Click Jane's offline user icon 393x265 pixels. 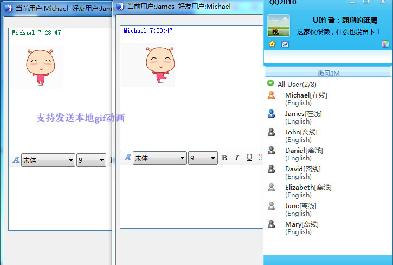[x=271, y=206]
